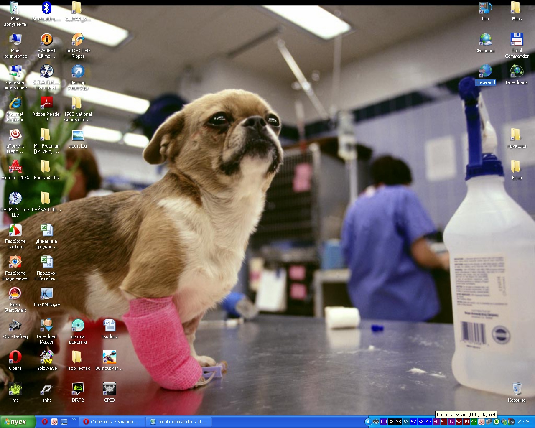Expand the Quick Launch overflow chevron
Viewport: 535px width, 428px height.
(74, 420)
